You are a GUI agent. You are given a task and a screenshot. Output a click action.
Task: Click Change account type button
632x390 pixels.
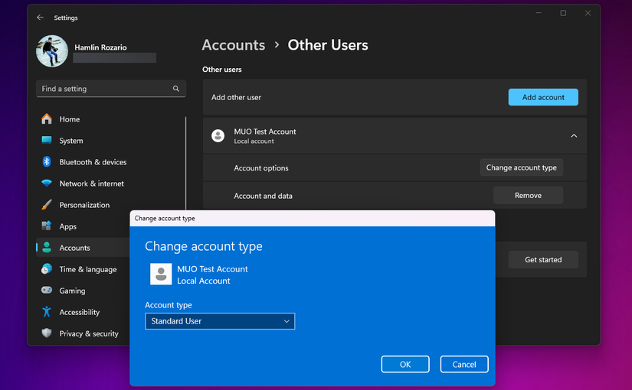click(x=521, y=167)
